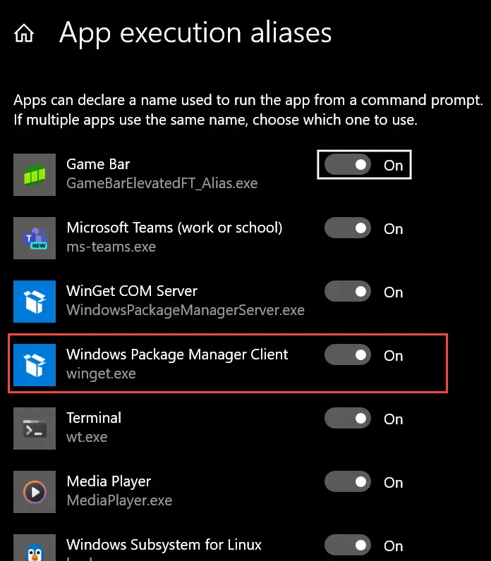
Task: Toggle off WinGet COM Server alias
Action: (x=348, y=292)
